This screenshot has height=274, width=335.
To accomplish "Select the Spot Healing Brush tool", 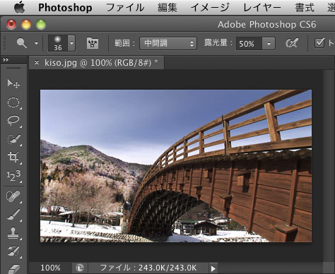I will point(13,196).
